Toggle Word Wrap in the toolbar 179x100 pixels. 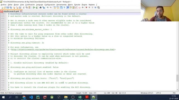pyautogui.click(x=62, y=7)
